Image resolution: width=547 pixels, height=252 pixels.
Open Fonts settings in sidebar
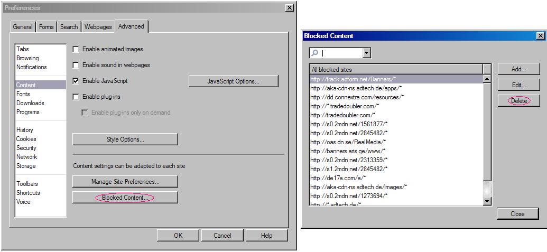click(23, 94)
